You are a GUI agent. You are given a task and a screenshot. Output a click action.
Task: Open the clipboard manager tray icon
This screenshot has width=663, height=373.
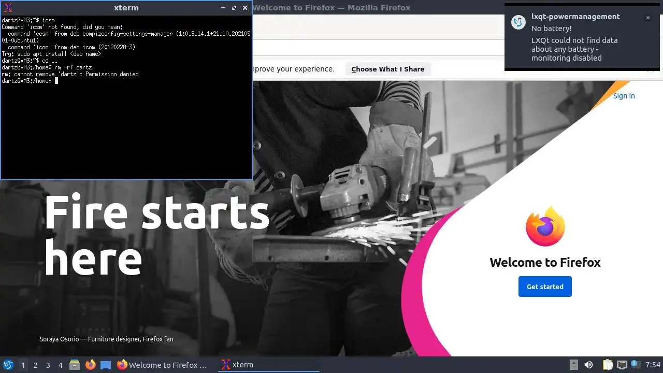tap(608, 365)
